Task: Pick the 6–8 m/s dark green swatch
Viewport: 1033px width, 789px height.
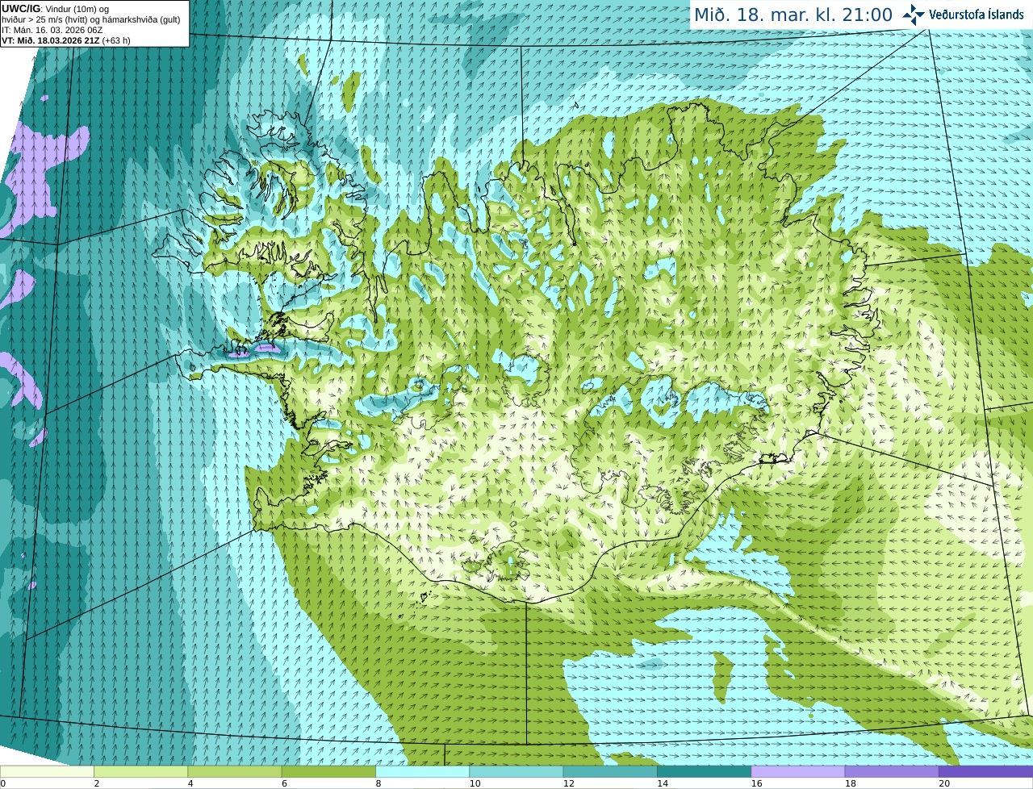Action: (328, 771)
